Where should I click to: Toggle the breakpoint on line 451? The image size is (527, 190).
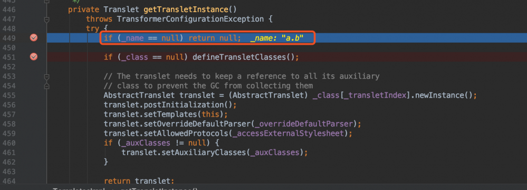[x=34, y=57]
